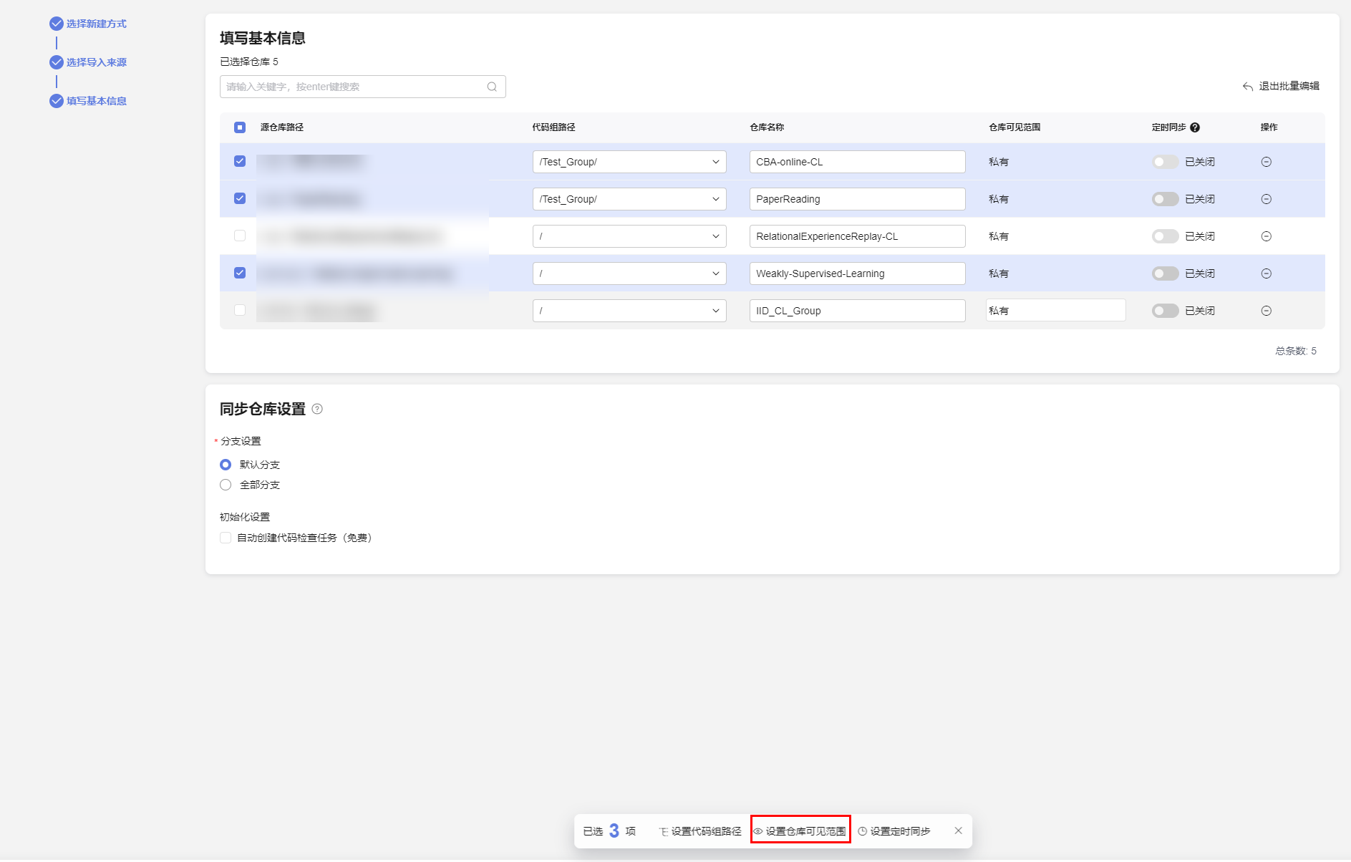Select the 全部分支 radio option
Image resolution: width=1351 pixels, height=862 pixels.
coord(226,485)
